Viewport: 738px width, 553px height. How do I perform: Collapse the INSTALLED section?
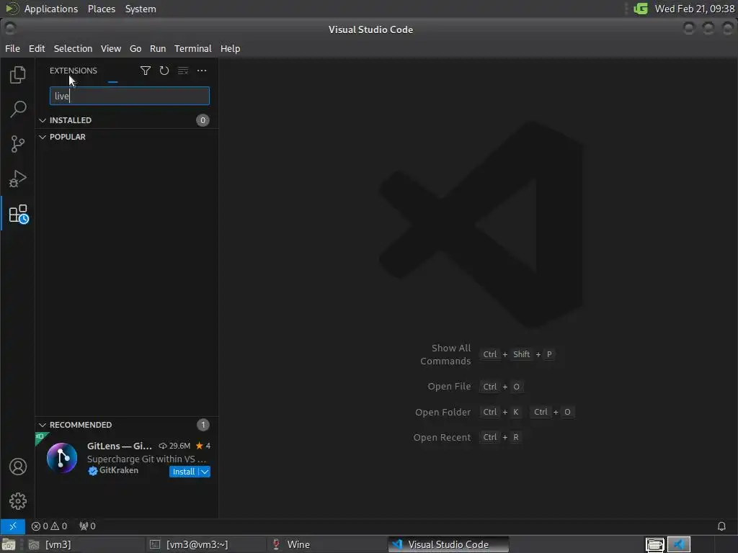pos(43,120)
